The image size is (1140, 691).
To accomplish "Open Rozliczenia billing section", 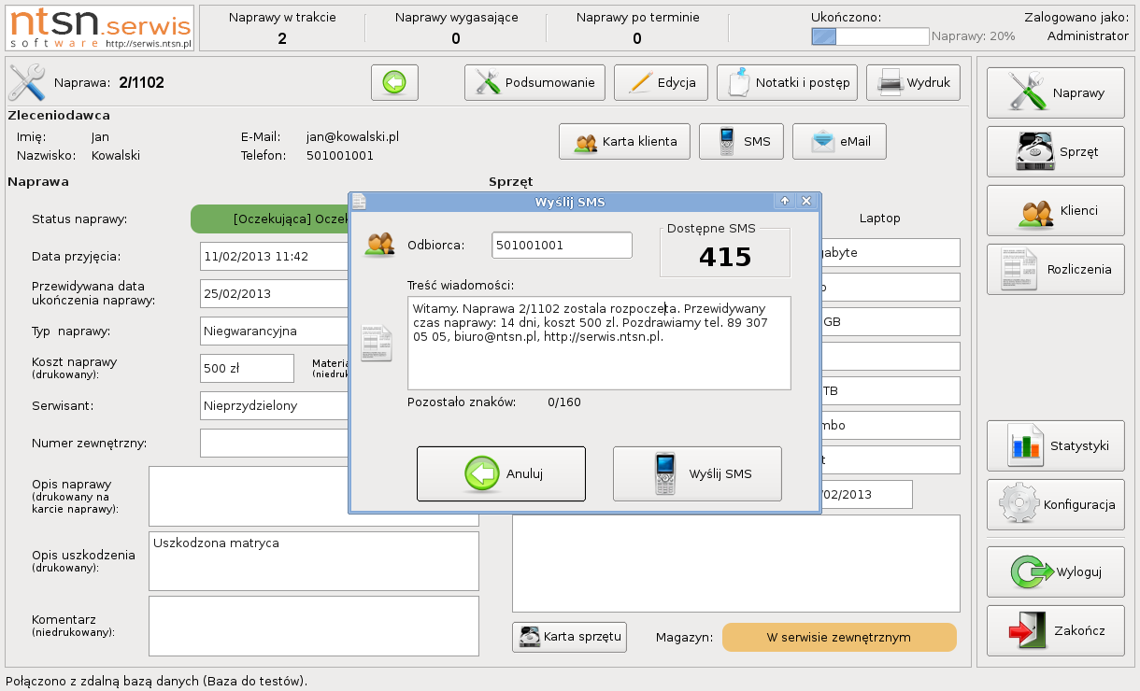I will tap(1055, 270).
